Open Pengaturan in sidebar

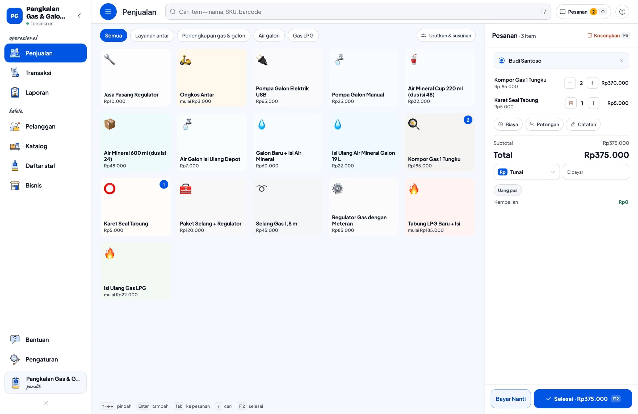point(45,359)
